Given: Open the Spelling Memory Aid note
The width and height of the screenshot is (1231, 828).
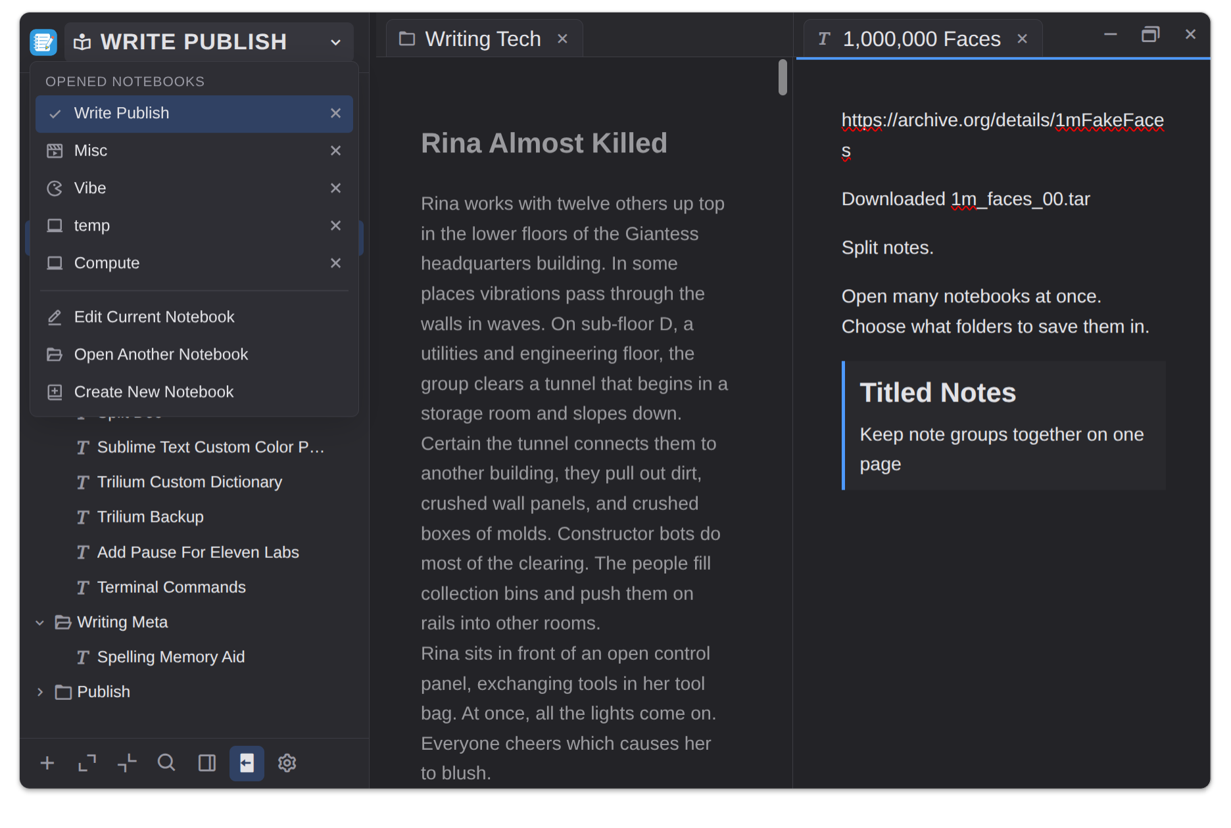Looking at the screenshot, I should click(x=171, y=657).
